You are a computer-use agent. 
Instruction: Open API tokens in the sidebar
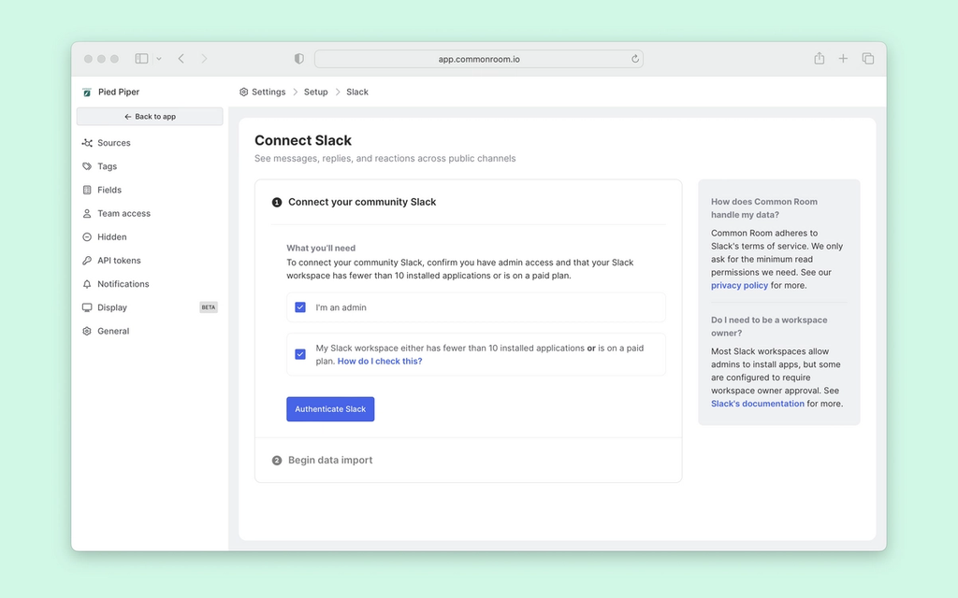(150, 261)
